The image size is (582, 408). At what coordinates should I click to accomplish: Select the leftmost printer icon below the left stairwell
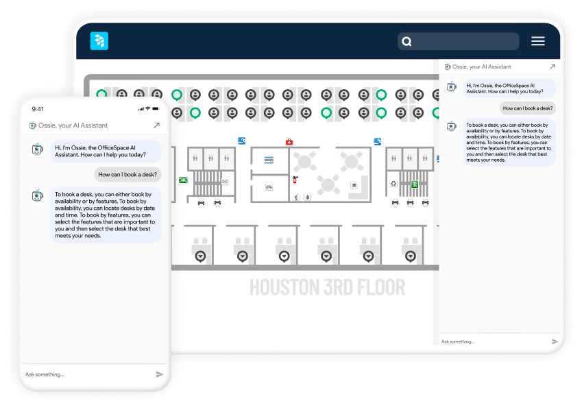[x=201, y=203]
